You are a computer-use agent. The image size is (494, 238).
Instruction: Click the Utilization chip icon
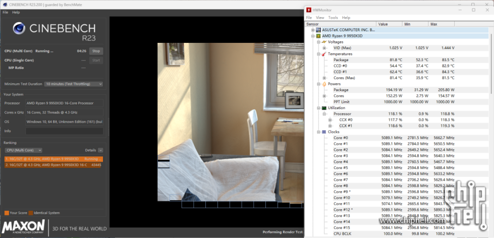[324, 108]
